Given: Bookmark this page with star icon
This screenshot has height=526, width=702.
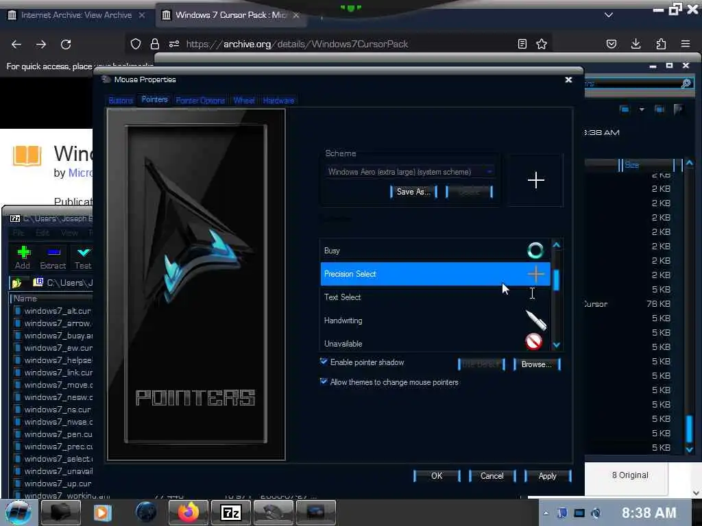Looking at the screenshot, I should point(542,44).
